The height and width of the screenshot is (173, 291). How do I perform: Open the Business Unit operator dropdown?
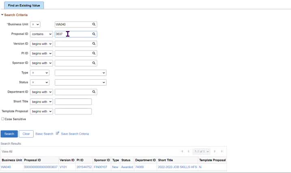(x=35, y=24)
